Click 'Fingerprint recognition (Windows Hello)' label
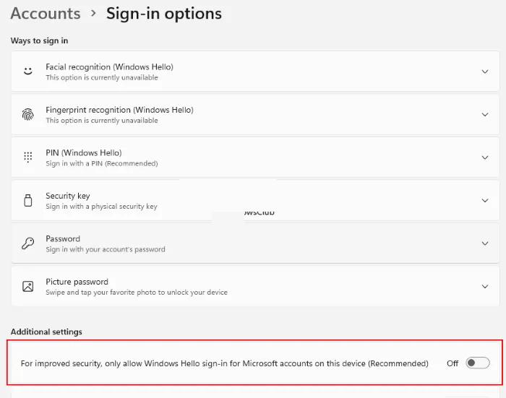 pos(119,110)
